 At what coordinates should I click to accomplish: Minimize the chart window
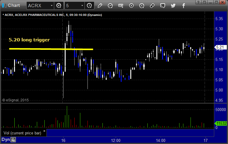coord(210,2)
